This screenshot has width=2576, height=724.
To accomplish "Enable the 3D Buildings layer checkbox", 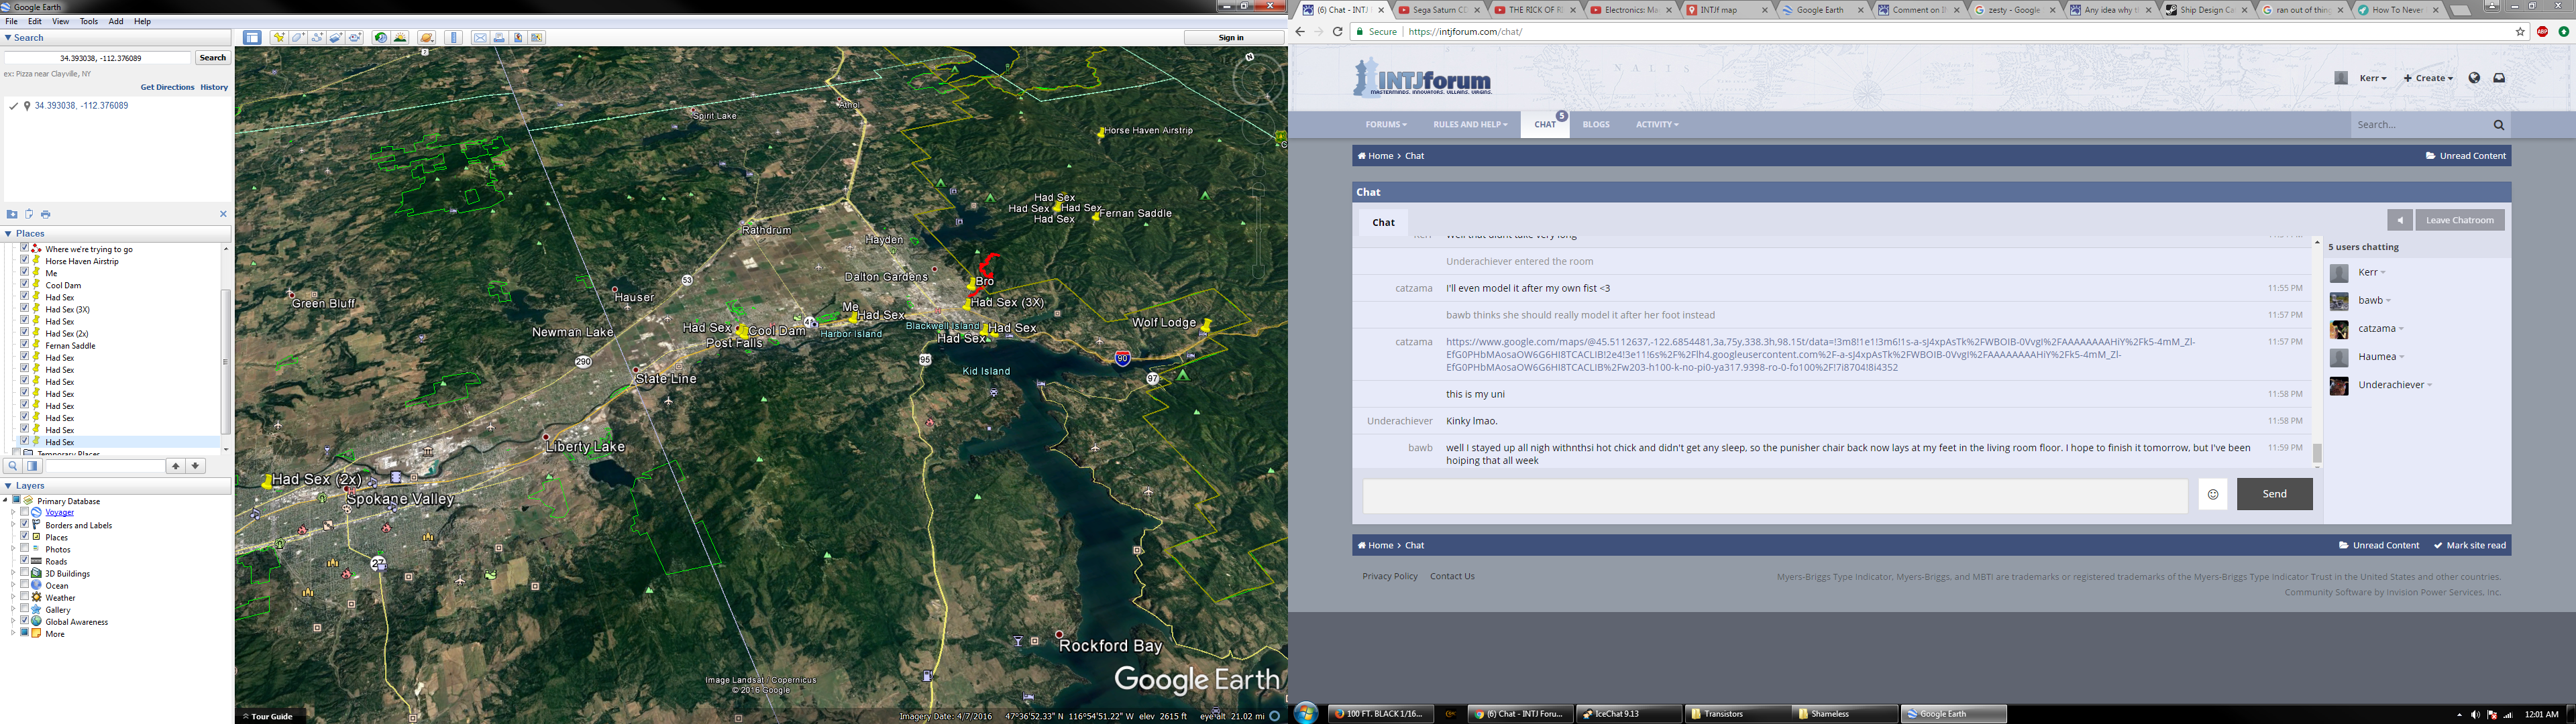I will [x=25, y=572].
